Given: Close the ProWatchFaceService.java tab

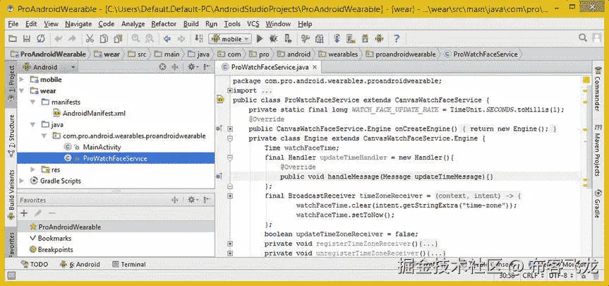Looking at the screenshot, I should click(315, 67).
